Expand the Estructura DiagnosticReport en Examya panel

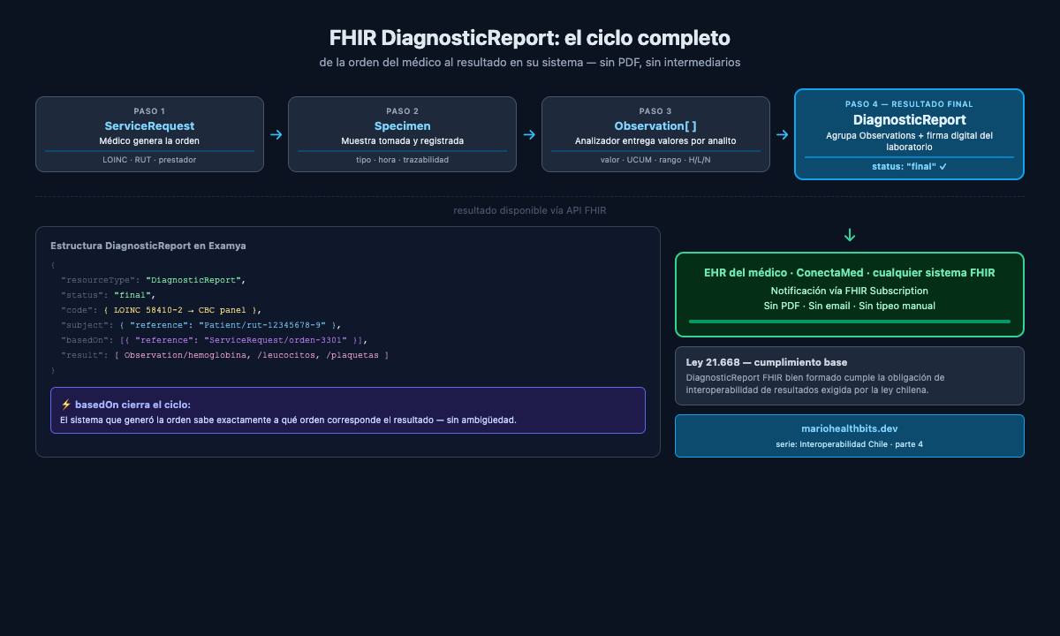(x=147, y=245)
